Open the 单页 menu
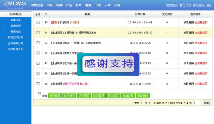Image resolution: width=214 pixels, height=124 pixels. click(49, 5)
